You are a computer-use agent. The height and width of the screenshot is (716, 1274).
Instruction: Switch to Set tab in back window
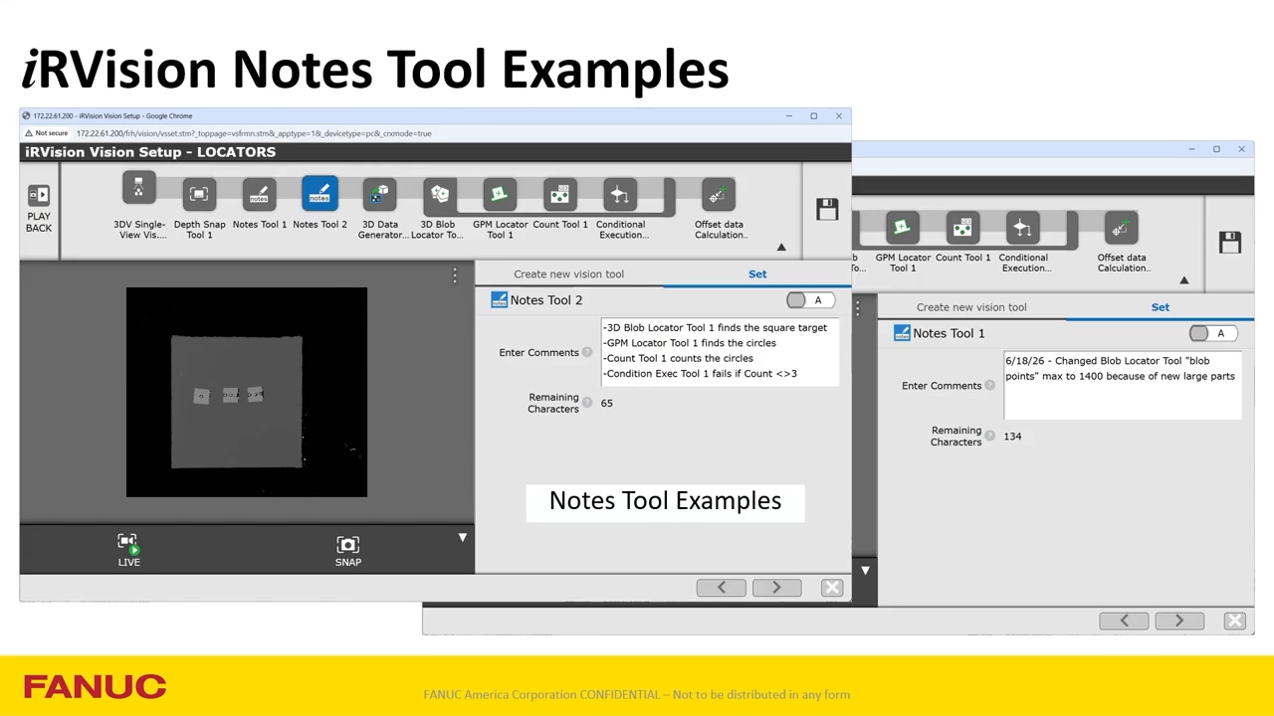(x=1161, y=307)
